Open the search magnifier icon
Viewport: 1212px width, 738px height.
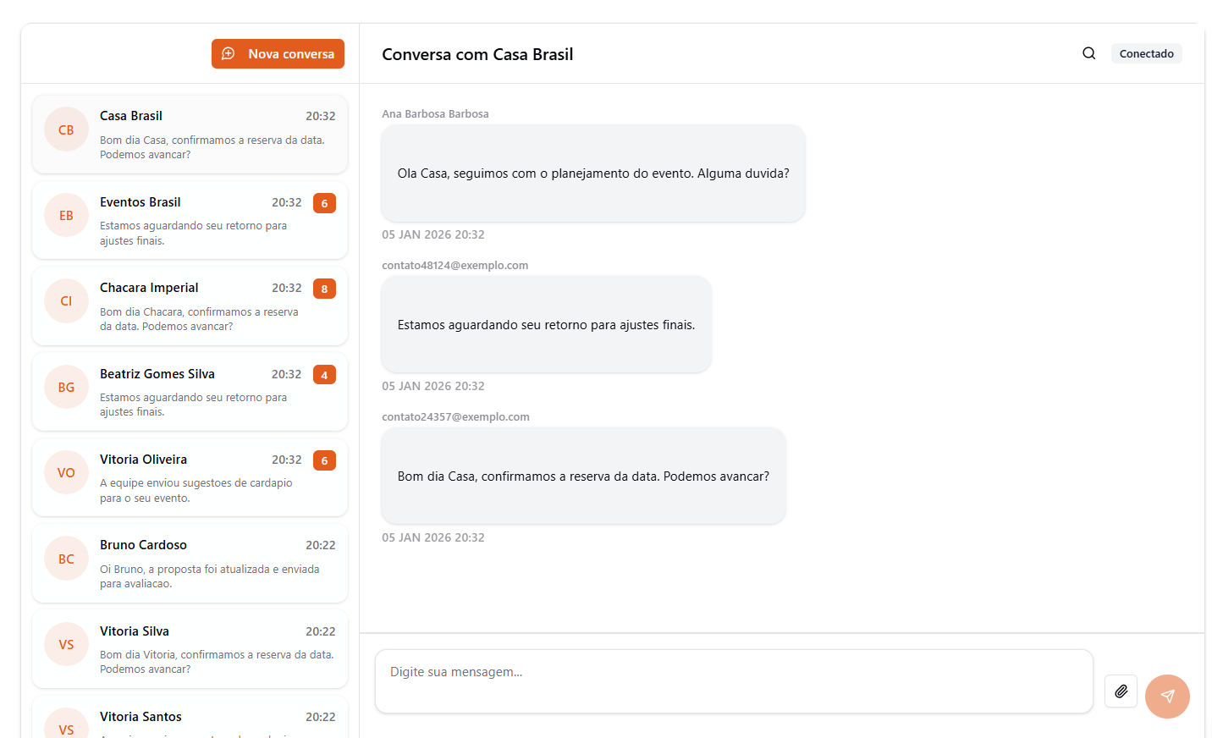(1088, 52)
